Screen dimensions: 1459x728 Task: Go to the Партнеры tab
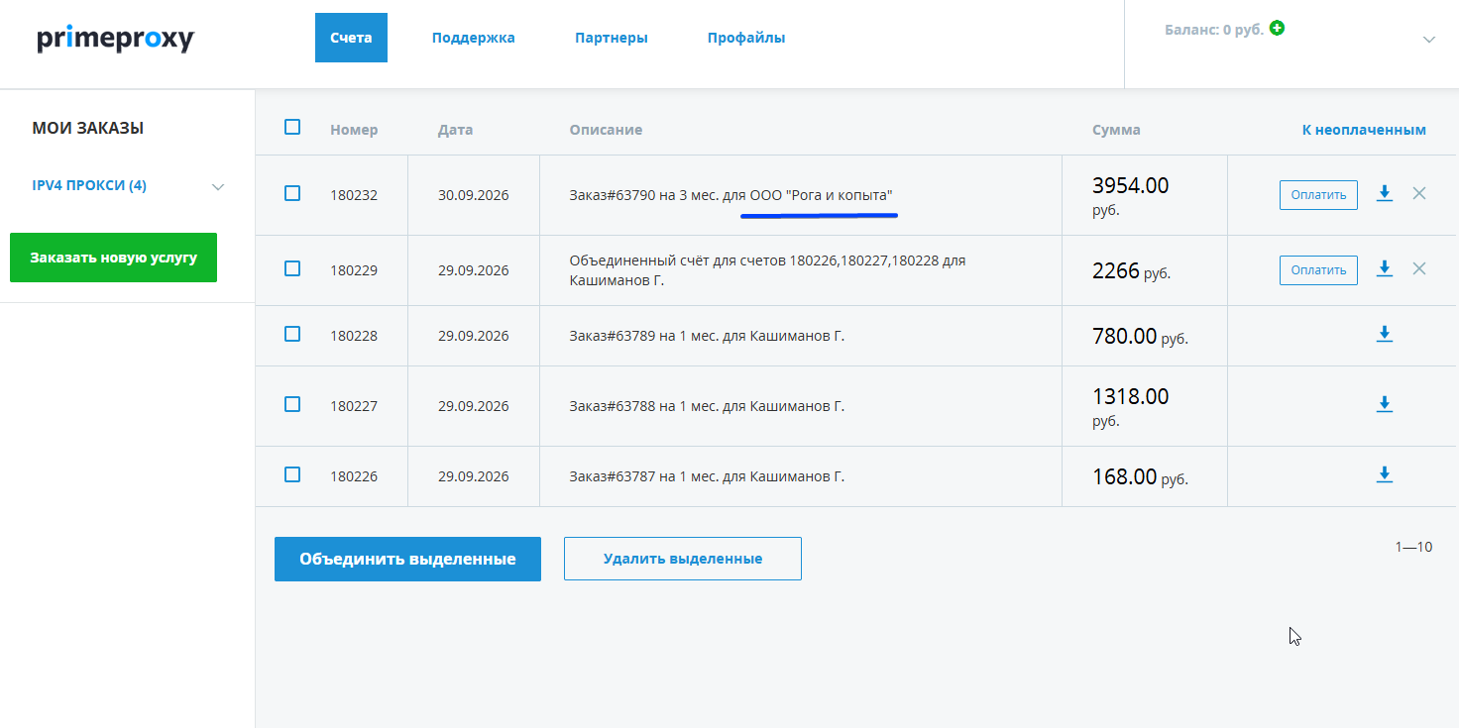(x=612, y=38)
